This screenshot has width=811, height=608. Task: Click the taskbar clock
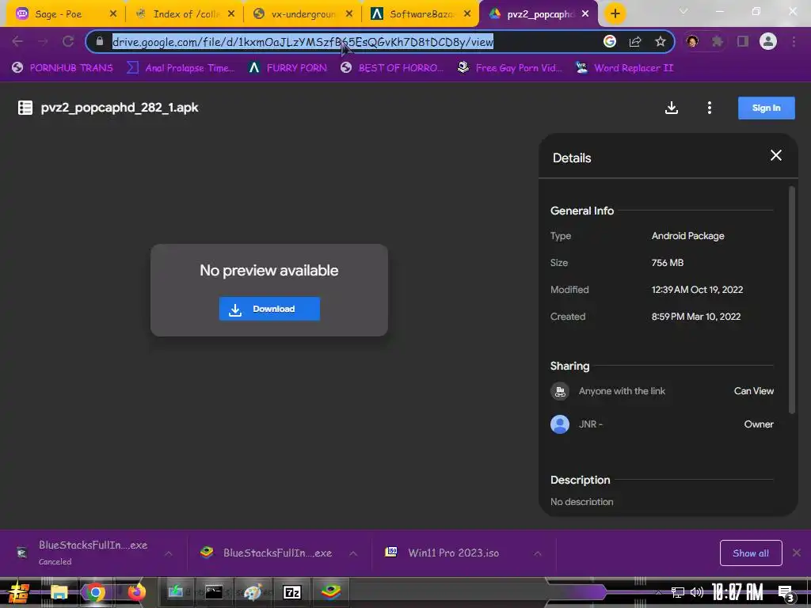737,592
